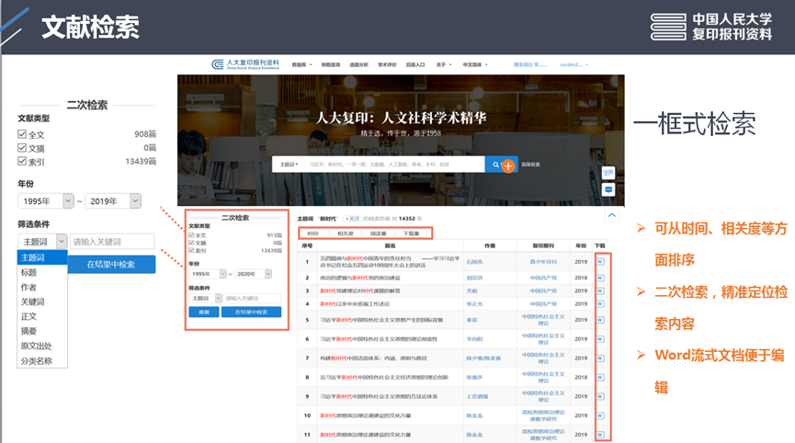Image resolution: width=795 pixels, height=443 pixels.
Task: Open 主题词 dropdown in banner search box
Action: 289,165
